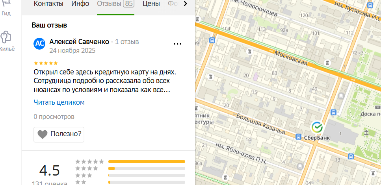Switch to the Цены tab
This screenshot has width=381, height=185.
coord(151,4)
